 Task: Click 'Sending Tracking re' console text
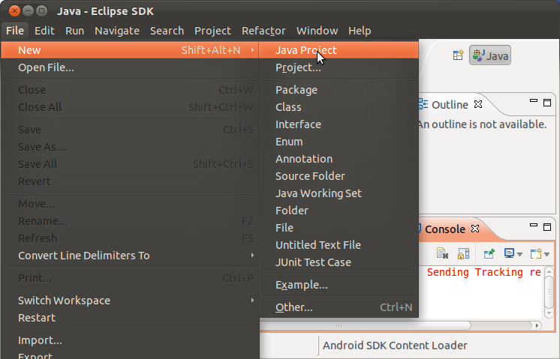tap(484, 272)
